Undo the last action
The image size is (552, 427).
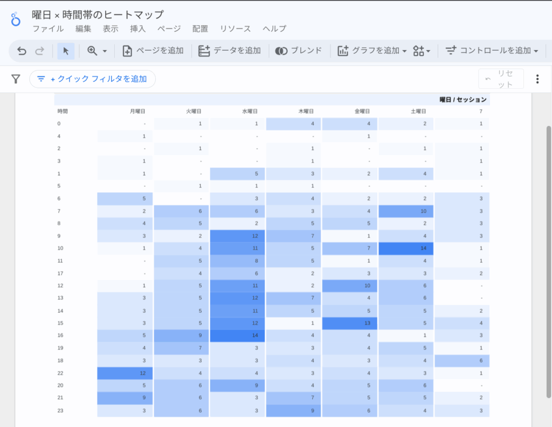tap(22, 51)
